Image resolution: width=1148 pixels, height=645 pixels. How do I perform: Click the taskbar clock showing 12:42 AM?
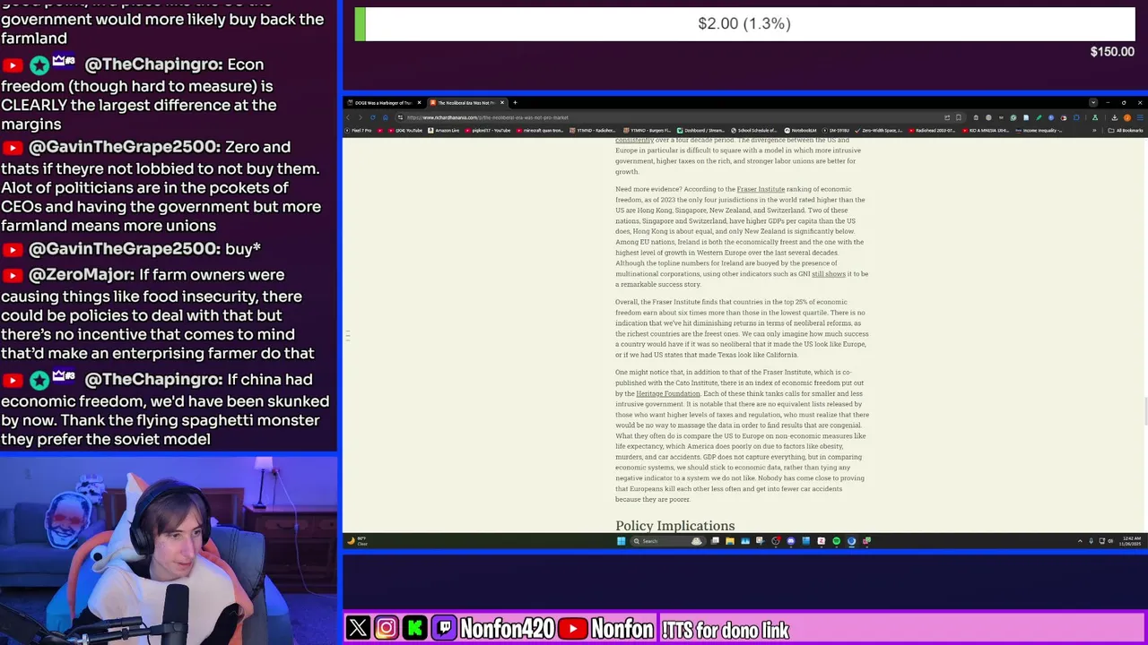click(1129, 541)
